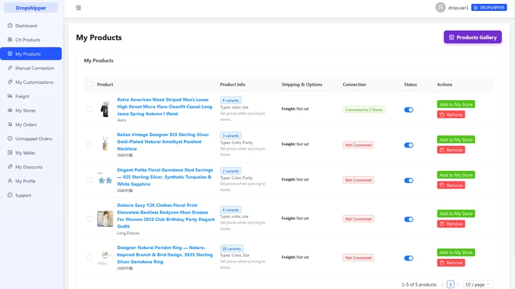Remove the Peridot Ring product
Image resolution: width=515 pixels, height=289 pixels.
tap(451, 263)
